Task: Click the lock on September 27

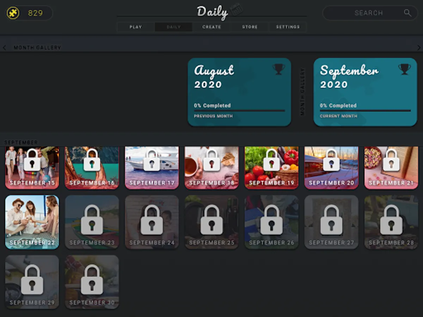Action: 332,220
